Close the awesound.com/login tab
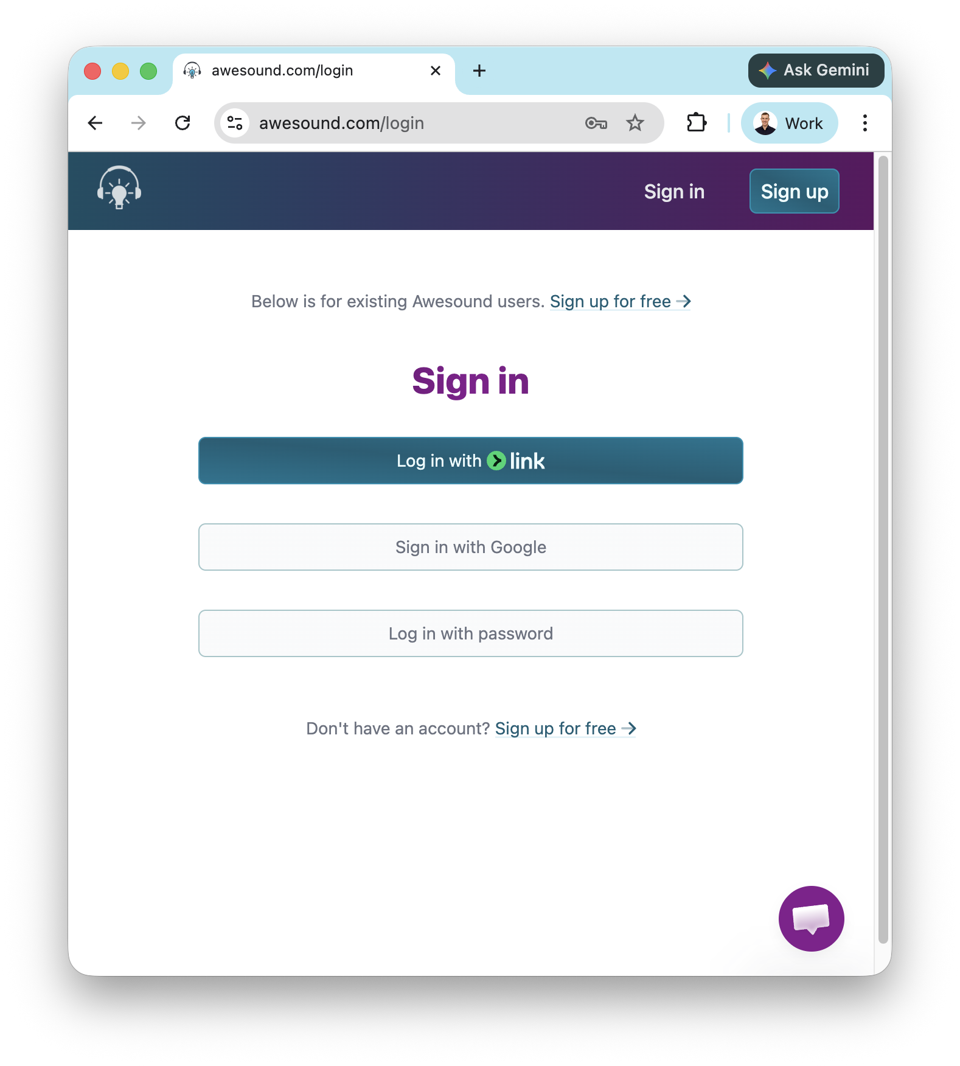Image resolution: width=960 pixels, height=1066 pixels. [436, 71]
